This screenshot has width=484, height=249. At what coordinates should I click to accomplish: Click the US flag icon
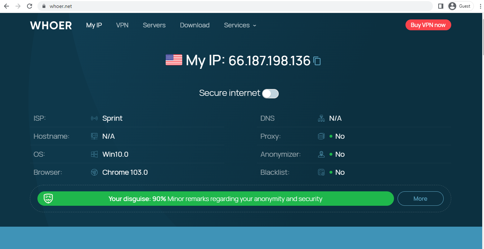click(x=174, y=60)
